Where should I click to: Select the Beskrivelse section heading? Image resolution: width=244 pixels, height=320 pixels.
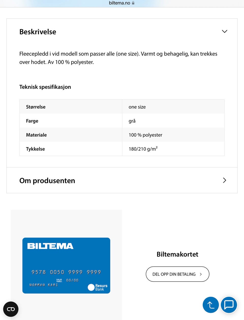tap(38, 32)
